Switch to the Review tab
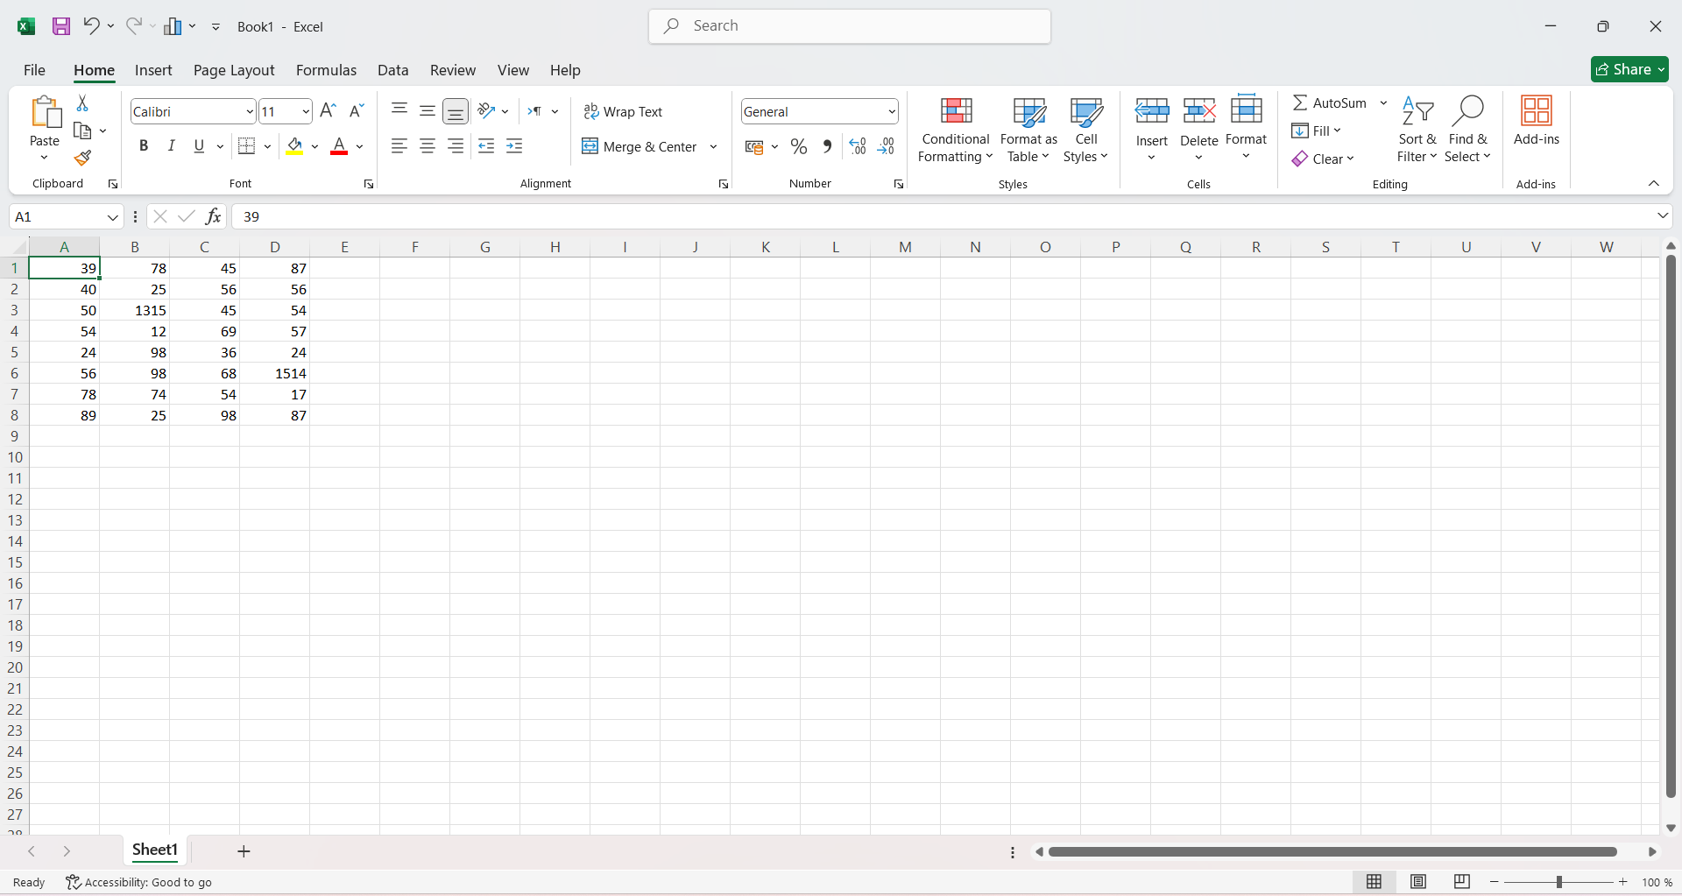This screenshot has height=896, width=1682. tap(453, 70)
